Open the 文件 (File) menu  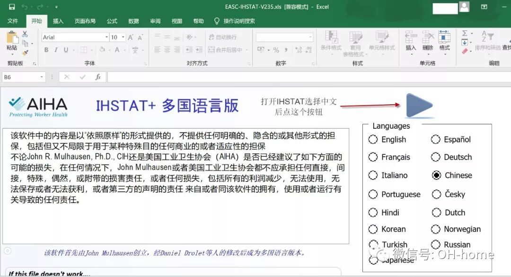point(13,21)
